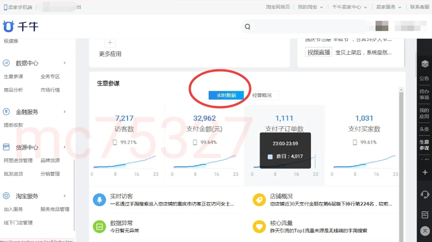432x242 pixels.
Task: Open the 卖家服务 dropdown
Action: 389,7
